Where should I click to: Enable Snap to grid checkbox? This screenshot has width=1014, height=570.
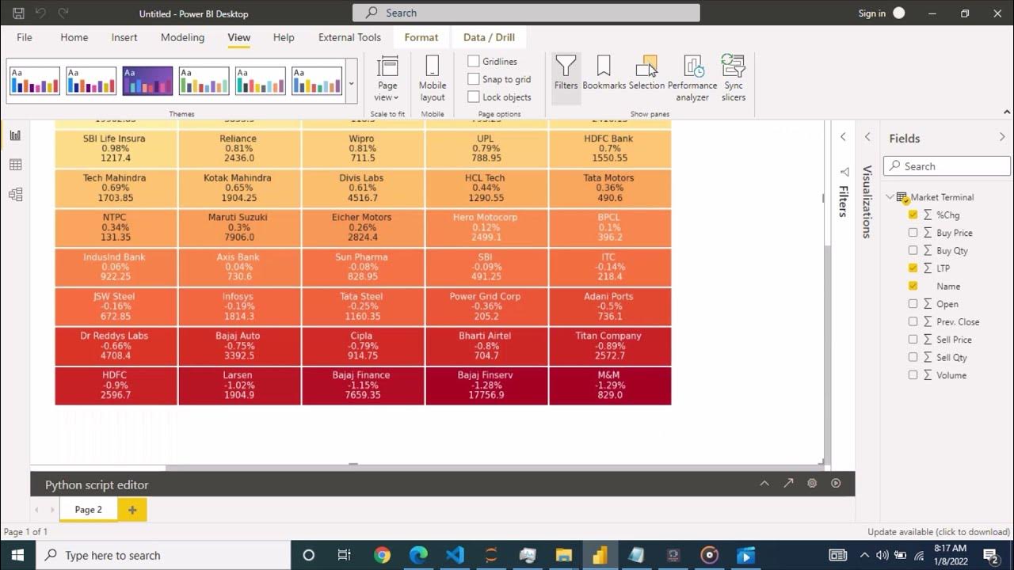point(474,79)
